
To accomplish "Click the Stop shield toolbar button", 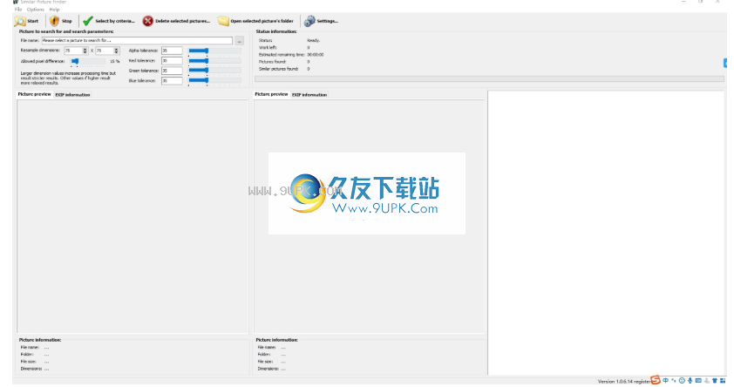I will [61, 21].
